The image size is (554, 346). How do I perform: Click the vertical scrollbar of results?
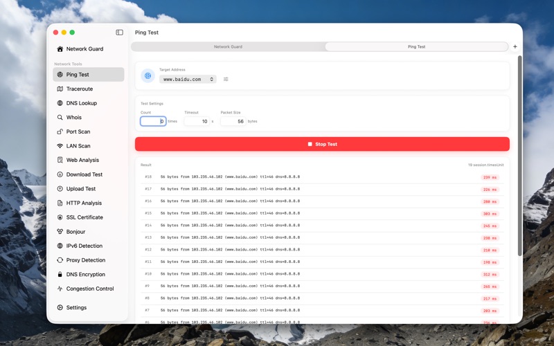pyautogui.click(x=519, y=156)
